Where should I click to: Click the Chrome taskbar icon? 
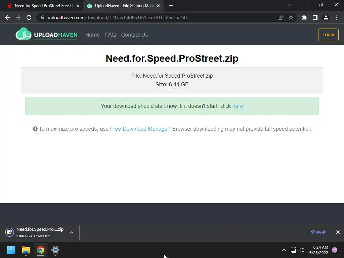pyautogui.click(x=40, y=250)
